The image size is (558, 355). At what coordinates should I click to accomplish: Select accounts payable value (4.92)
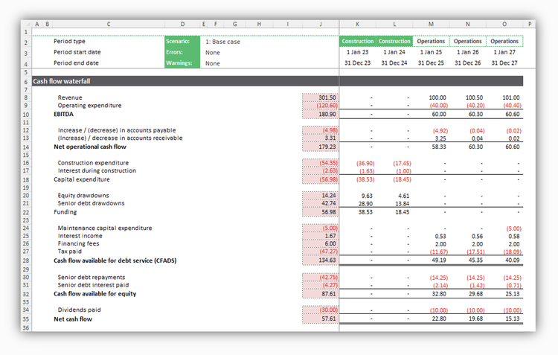(x=440, y=131)
